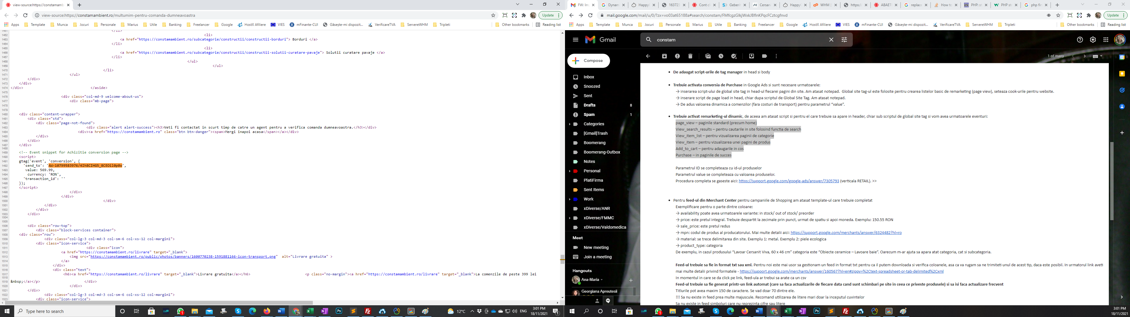Open Google Contacts side panel
The image size is (1130, 317).
[1122, 106]
